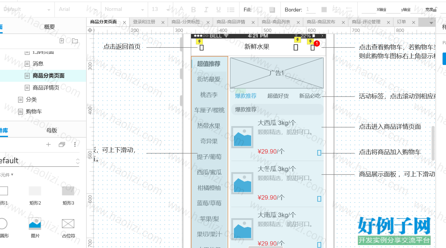
Task: Open the Normal font style dropdown
Action: [x=124, y=9]
